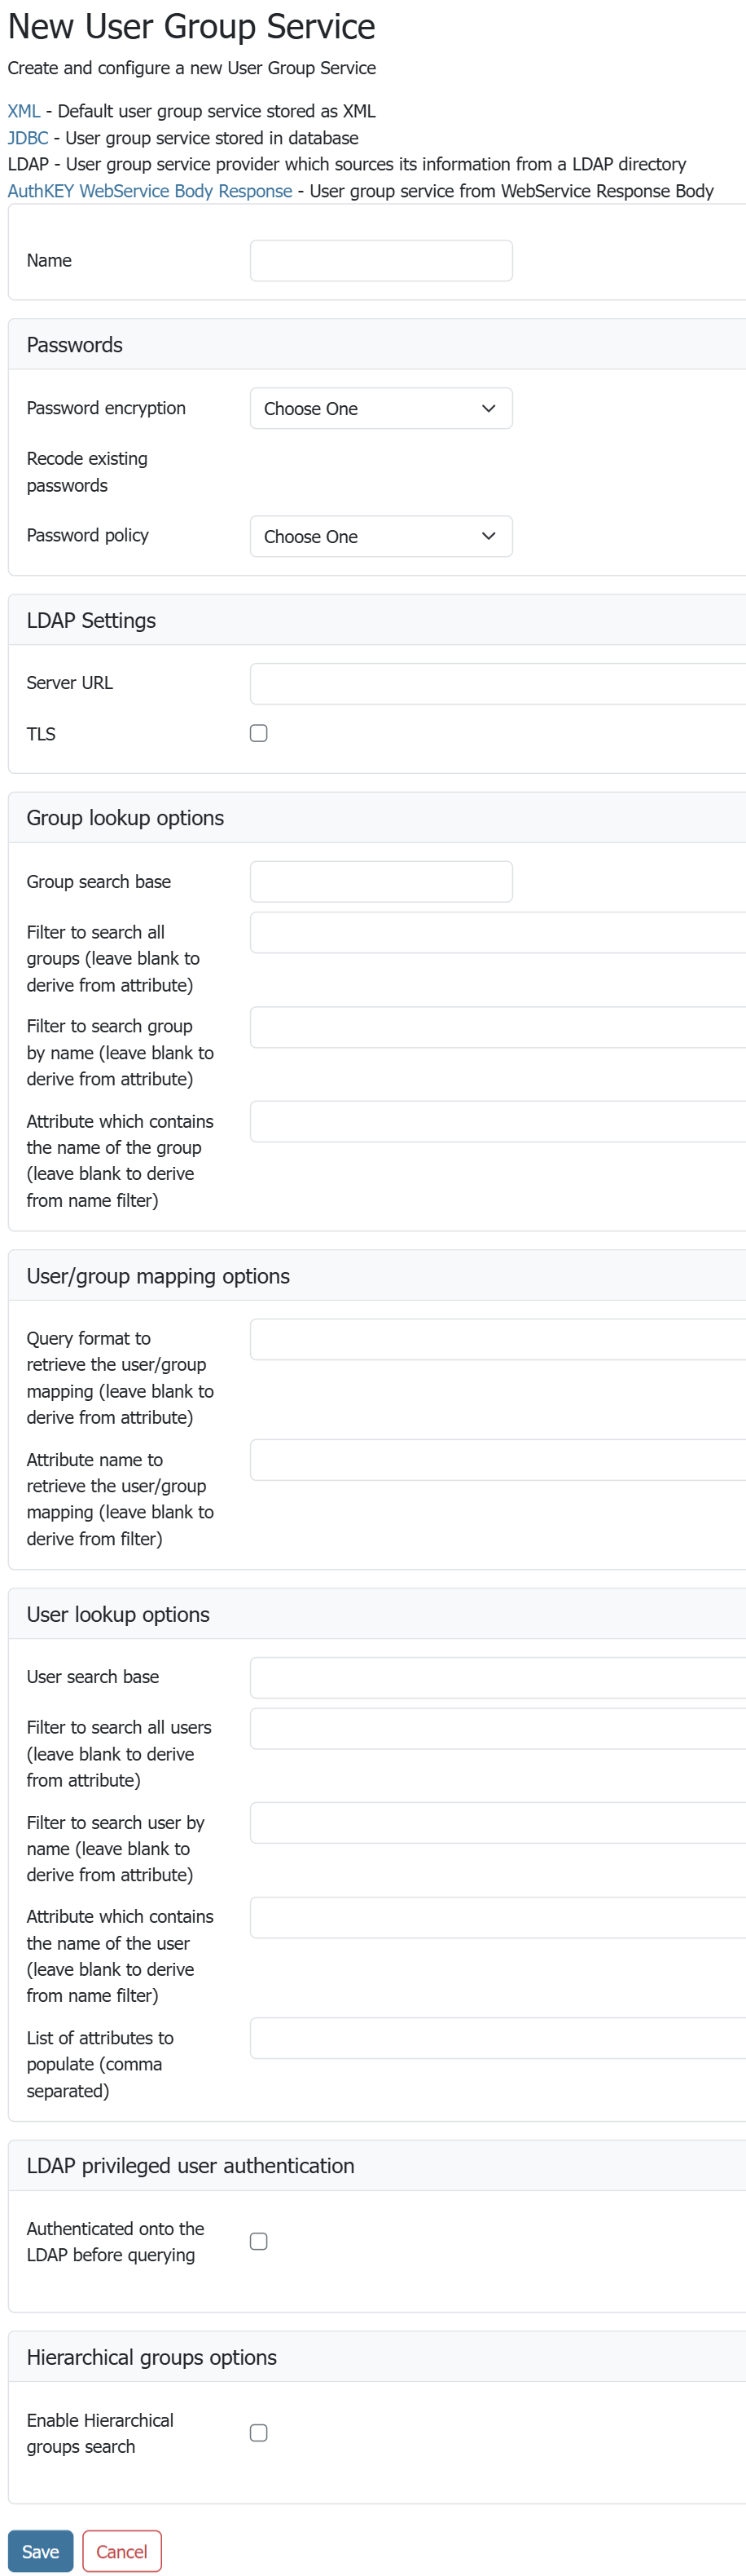Click the Name input field
Image resolution: width=746 pixels, height=2576 pixels.
point(380,261)
